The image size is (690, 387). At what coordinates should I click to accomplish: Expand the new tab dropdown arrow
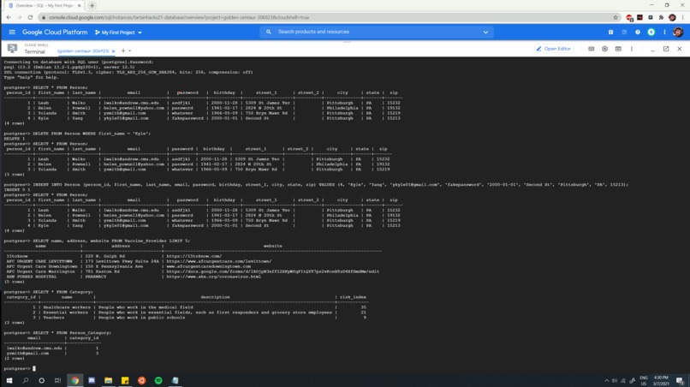coord(130,51)
